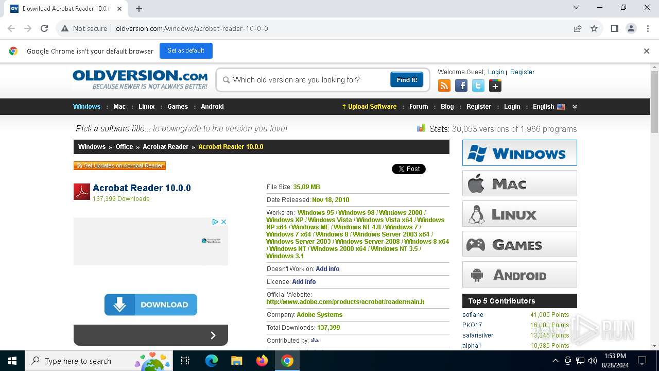Open Chrome tab search chevron
Image resolution: width=659 pixels, height=371 pixels.
point(576,8)
